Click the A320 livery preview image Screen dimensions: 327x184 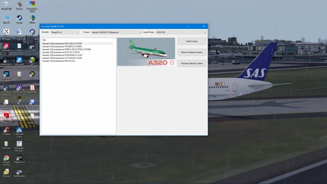pos(146,52)
